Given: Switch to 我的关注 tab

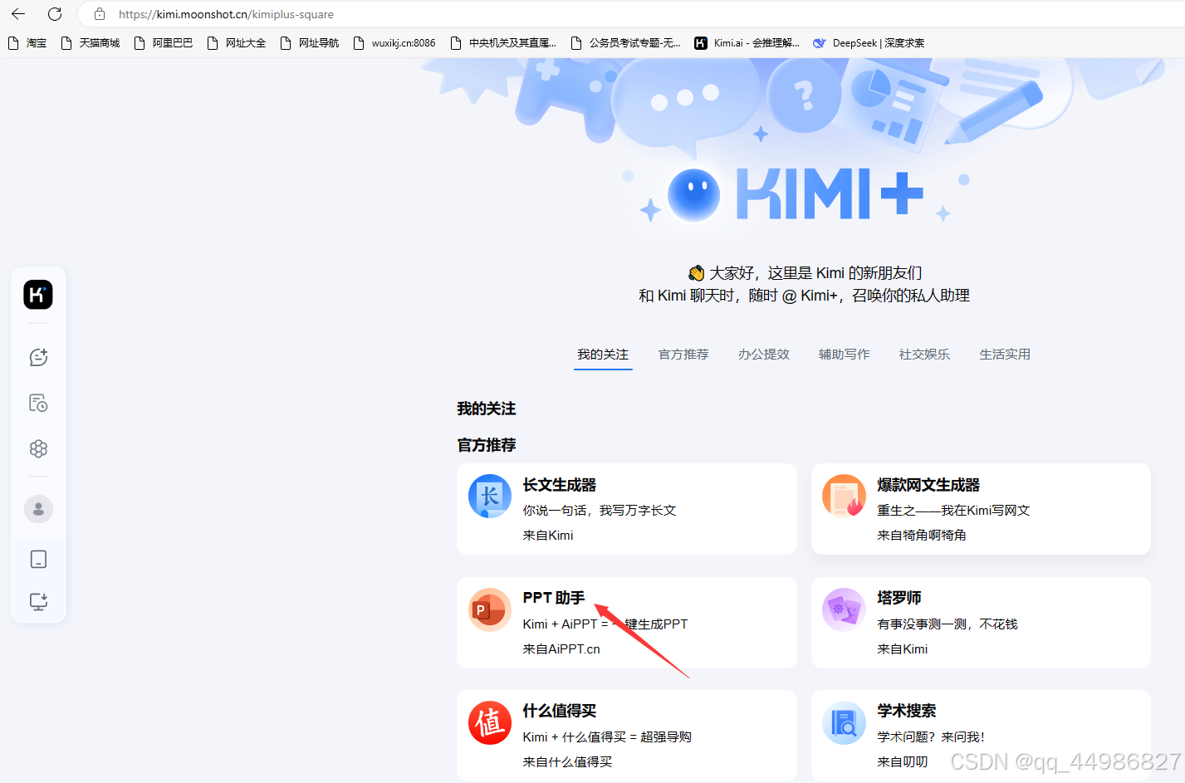Looking at the screenshot, I should coord(603,355).
